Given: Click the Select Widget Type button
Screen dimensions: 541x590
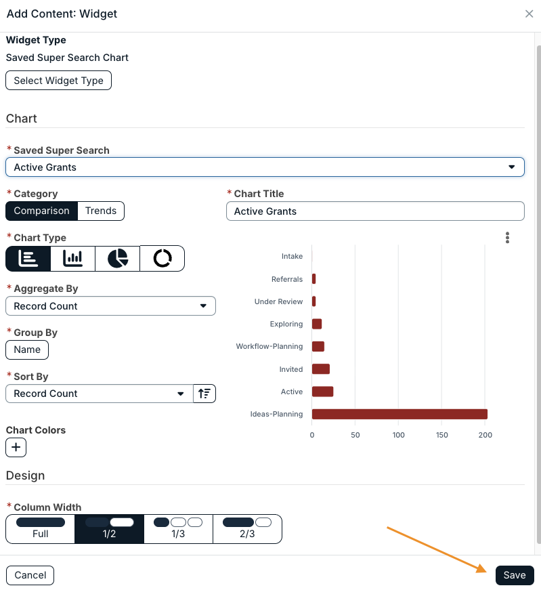Looking at the screenshot, I should (58, 81).
